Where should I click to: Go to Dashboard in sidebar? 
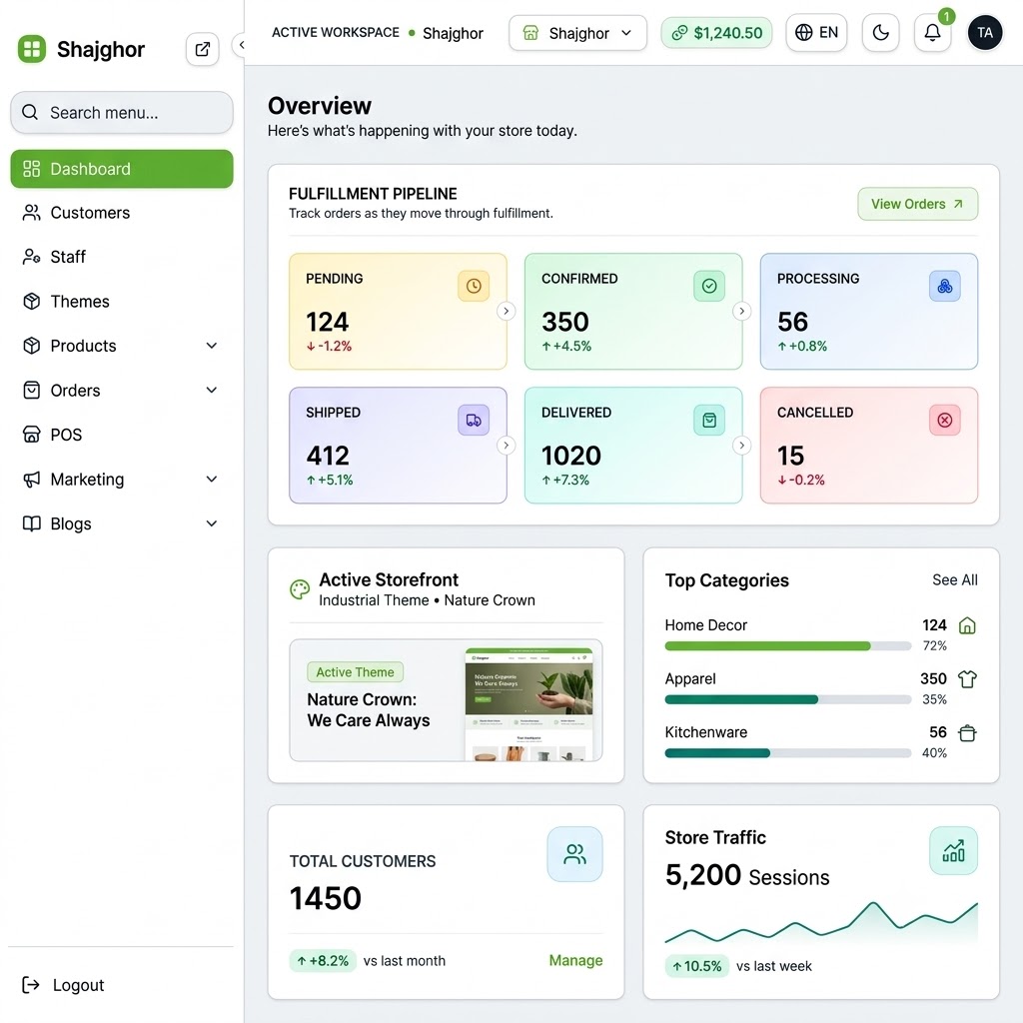click(121, 169)
